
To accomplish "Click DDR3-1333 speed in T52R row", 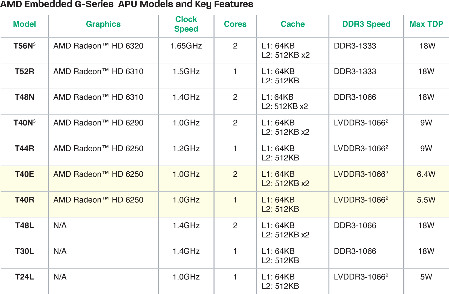I will pyautogui.click(x=355, y=71).
